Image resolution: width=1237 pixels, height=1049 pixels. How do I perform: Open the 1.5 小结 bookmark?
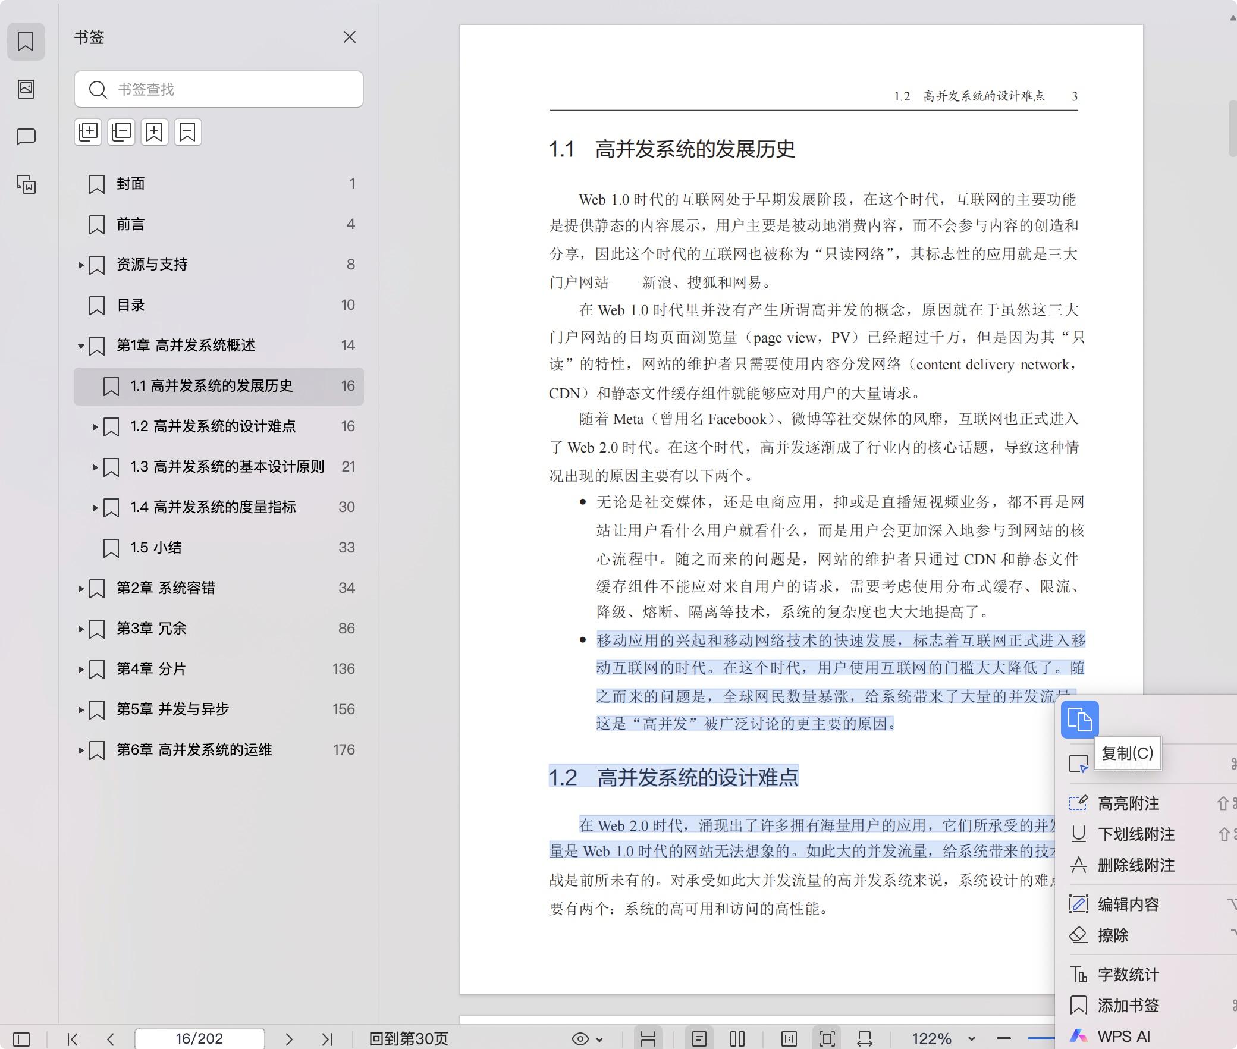pyautogui.click(x=156, y=548)
